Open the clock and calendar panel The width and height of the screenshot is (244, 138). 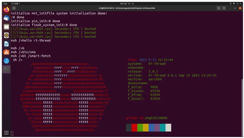tap(127, 4)
